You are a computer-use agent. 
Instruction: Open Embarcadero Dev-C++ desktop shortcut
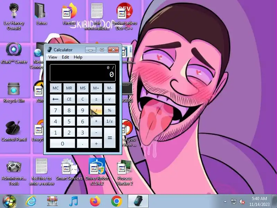click(125, 16)
